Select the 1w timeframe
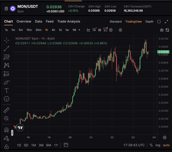Viewport: 172px width, 152px height. pyautogui.click(x=67, y=30)
